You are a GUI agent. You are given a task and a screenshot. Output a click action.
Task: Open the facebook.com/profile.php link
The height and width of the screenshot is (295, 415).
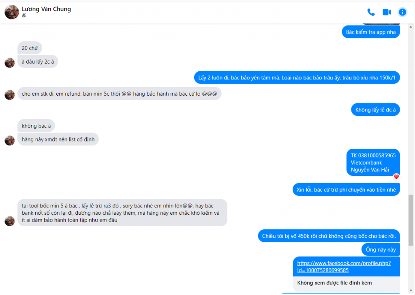click(344, 267)
